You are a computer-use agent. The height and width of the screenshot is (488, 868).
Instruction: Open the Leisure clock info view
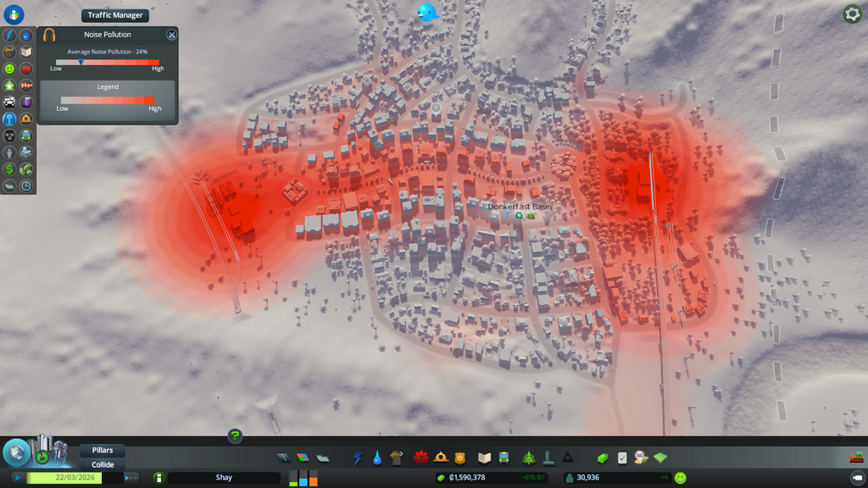(26, 186)
